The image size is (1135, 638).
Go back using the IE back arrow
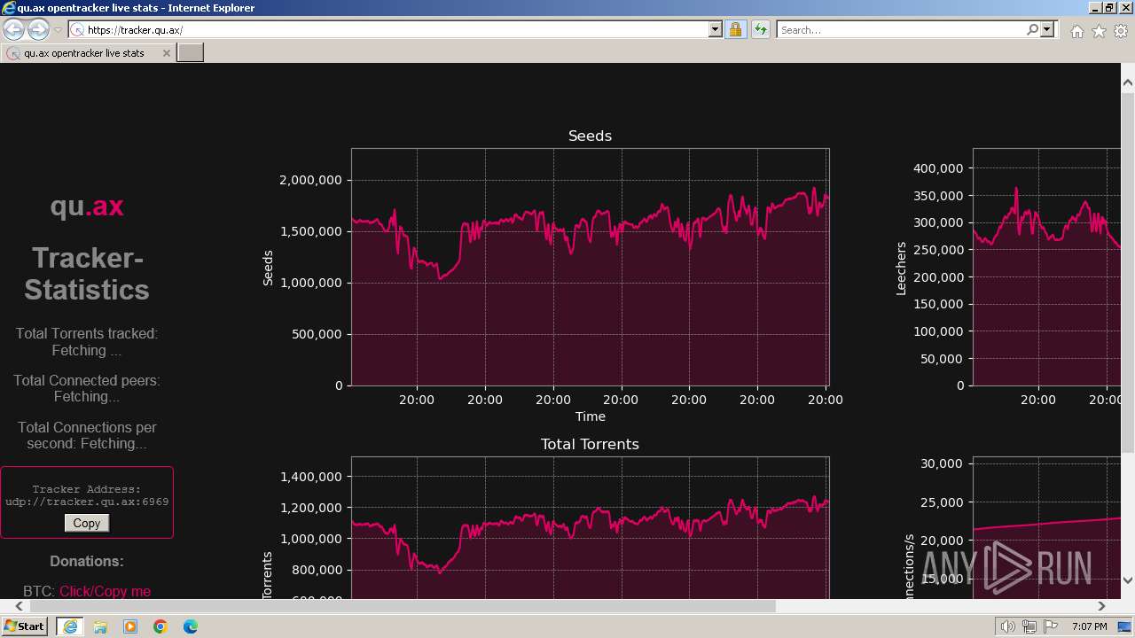pos(14,30)
